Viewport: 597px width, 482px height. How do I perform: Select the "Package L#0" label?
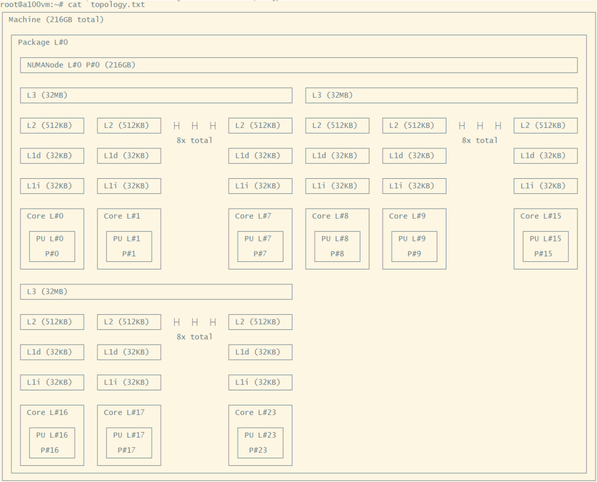point(43,42)
